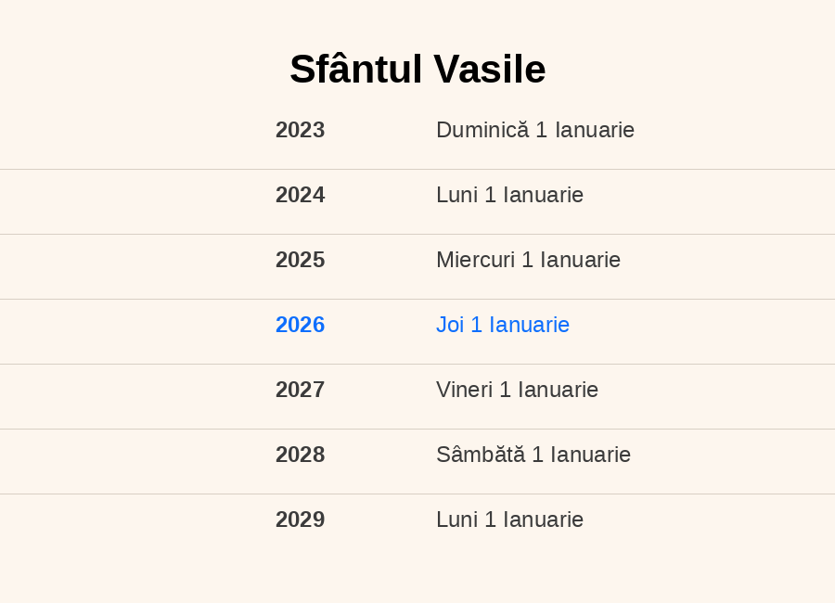Select the "Luni 1 Ianuarie" date for 2029
Viewport: 835px width, 603px height.
[509, 520]
